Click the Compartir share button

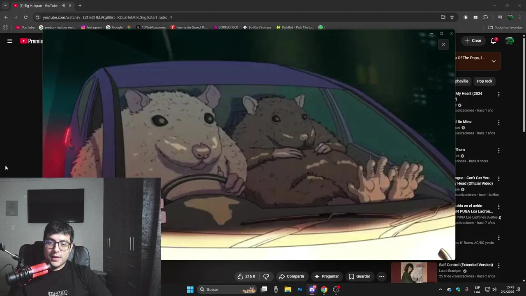click(x=292, y=276)
